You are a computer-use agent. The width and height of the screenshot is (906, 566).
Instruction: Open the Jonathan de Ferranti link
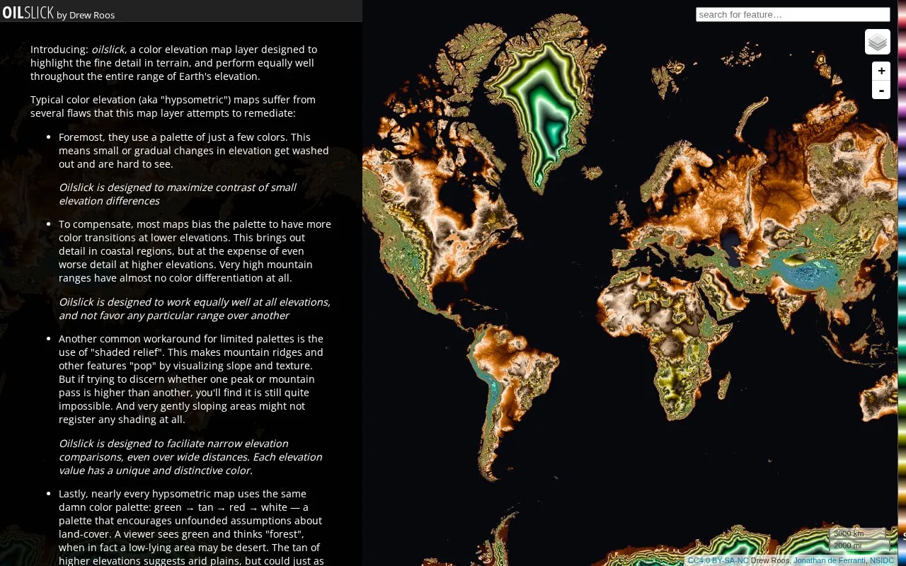829,560
